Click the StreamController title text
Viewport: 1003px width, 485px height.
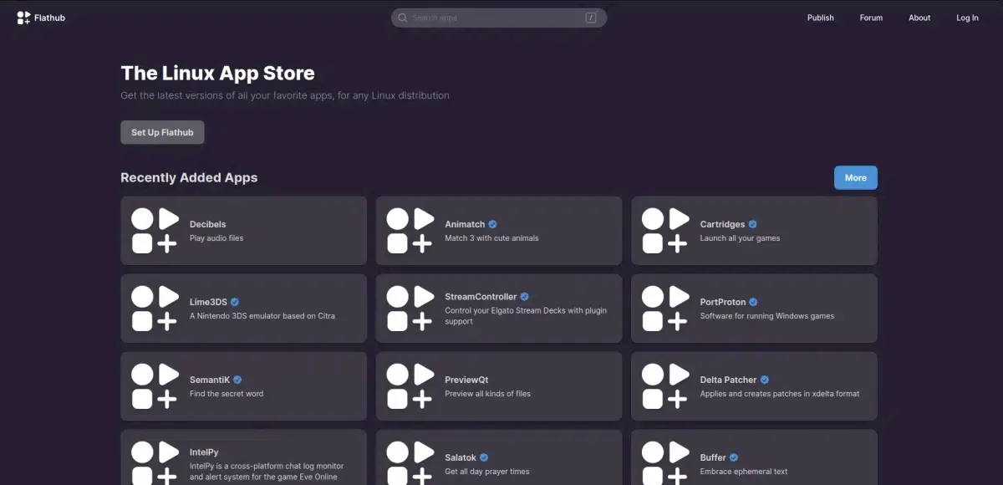481,297
